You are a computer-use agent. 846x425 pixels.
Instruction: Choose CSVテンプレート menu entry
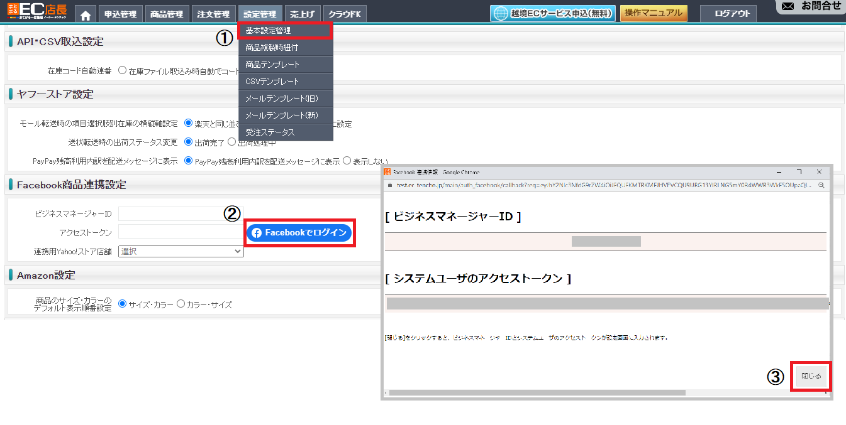(x=286, y=81)
